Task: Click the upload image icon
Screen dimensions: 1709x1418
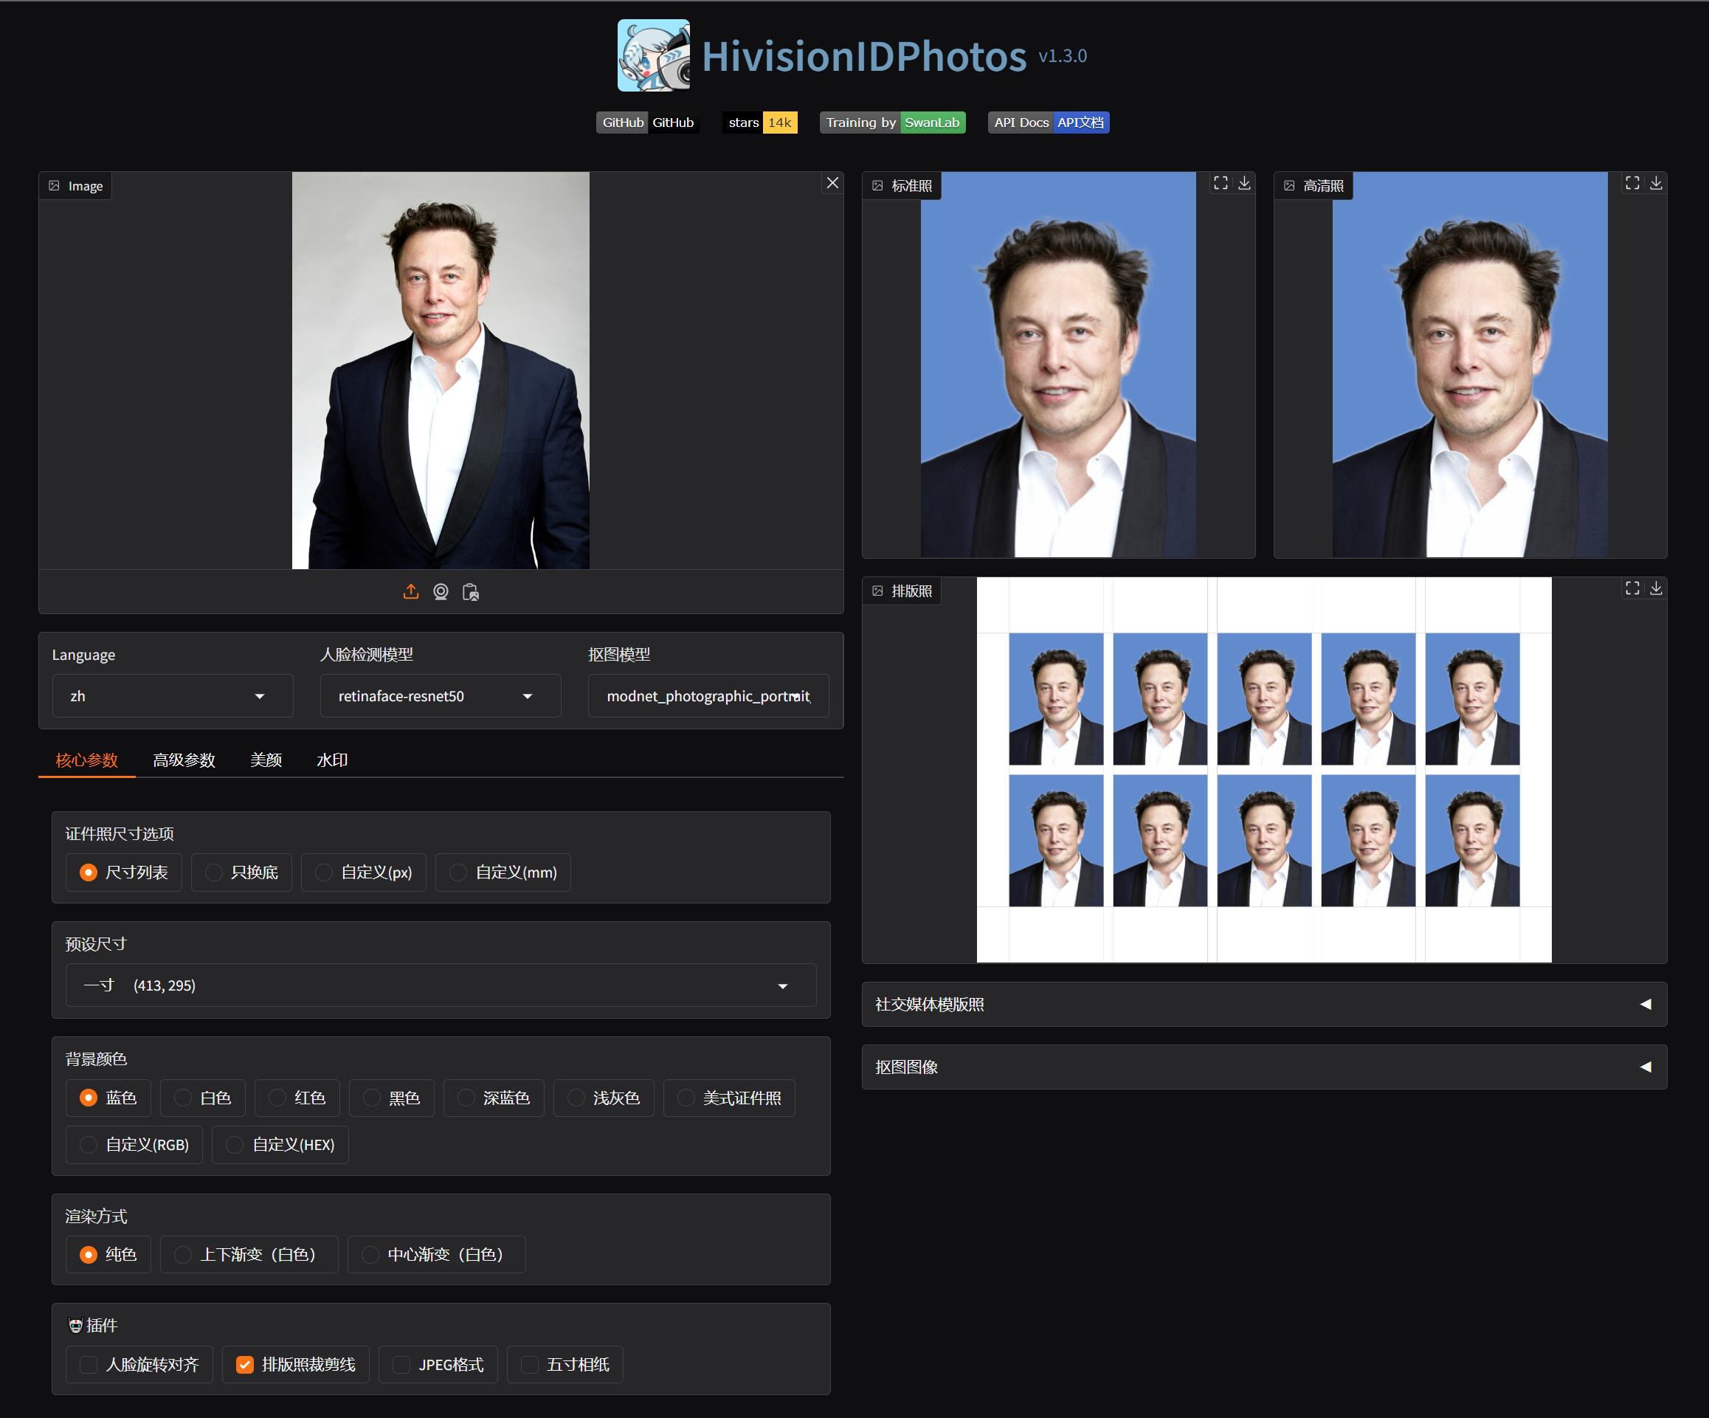Action: (411, 592)
